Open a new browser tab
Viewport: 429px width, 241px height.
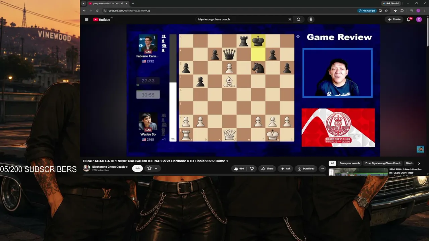click(133, 3)
